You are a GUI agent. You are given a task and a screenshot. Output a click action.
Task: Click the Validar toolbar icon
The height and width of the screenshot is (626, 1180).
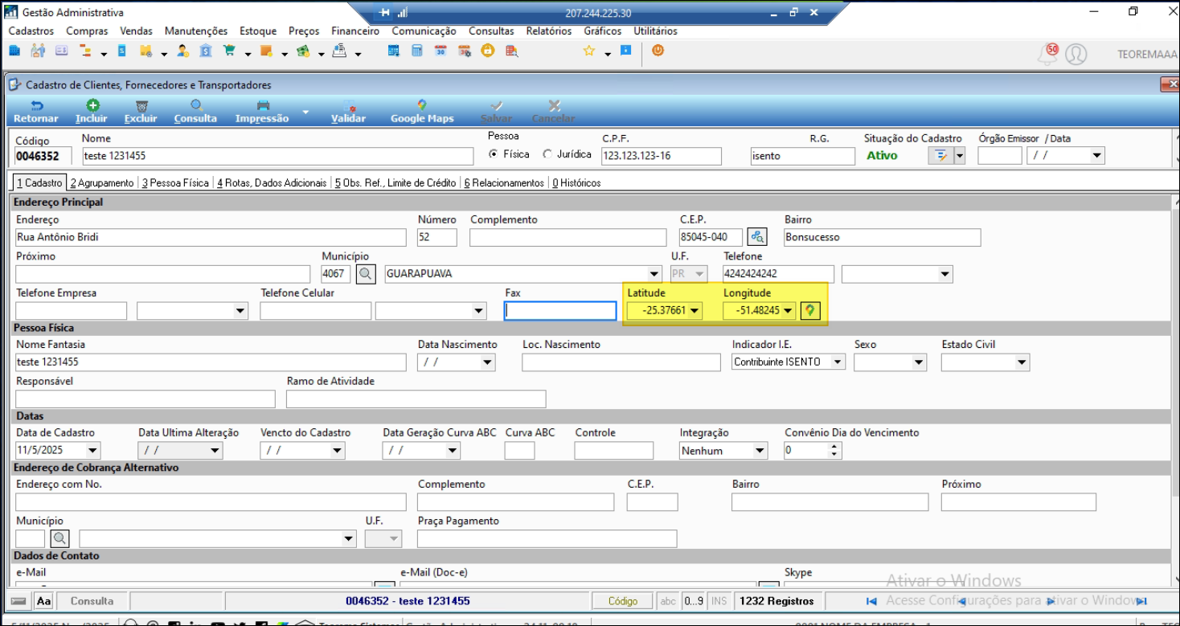348,105
